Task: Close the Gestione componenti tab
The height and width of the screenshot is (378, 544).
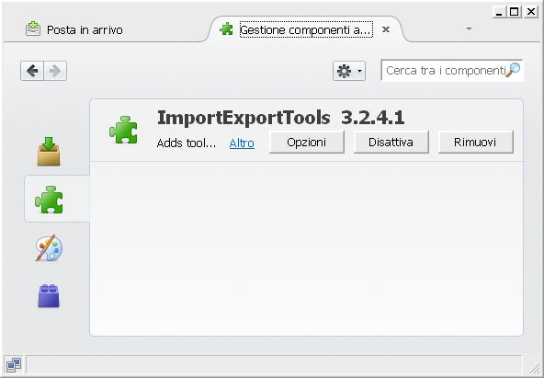Action: coord(386,29)
